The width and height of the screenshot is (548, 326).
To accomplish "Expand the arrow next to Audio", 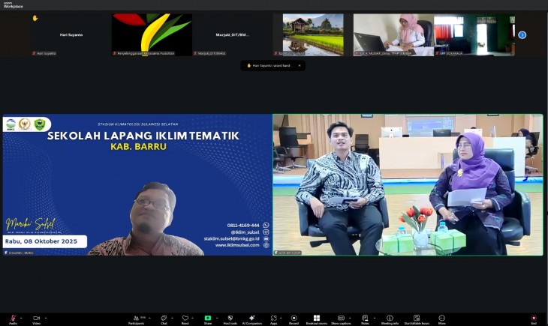I will (21, 317).
